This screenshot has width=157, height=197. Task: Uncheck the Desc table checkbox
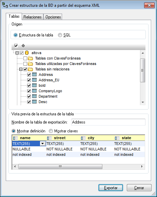pos(29,102)
